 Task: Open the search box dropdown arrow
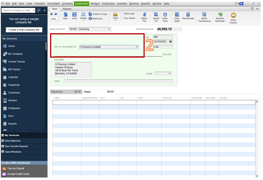[34, 11]
